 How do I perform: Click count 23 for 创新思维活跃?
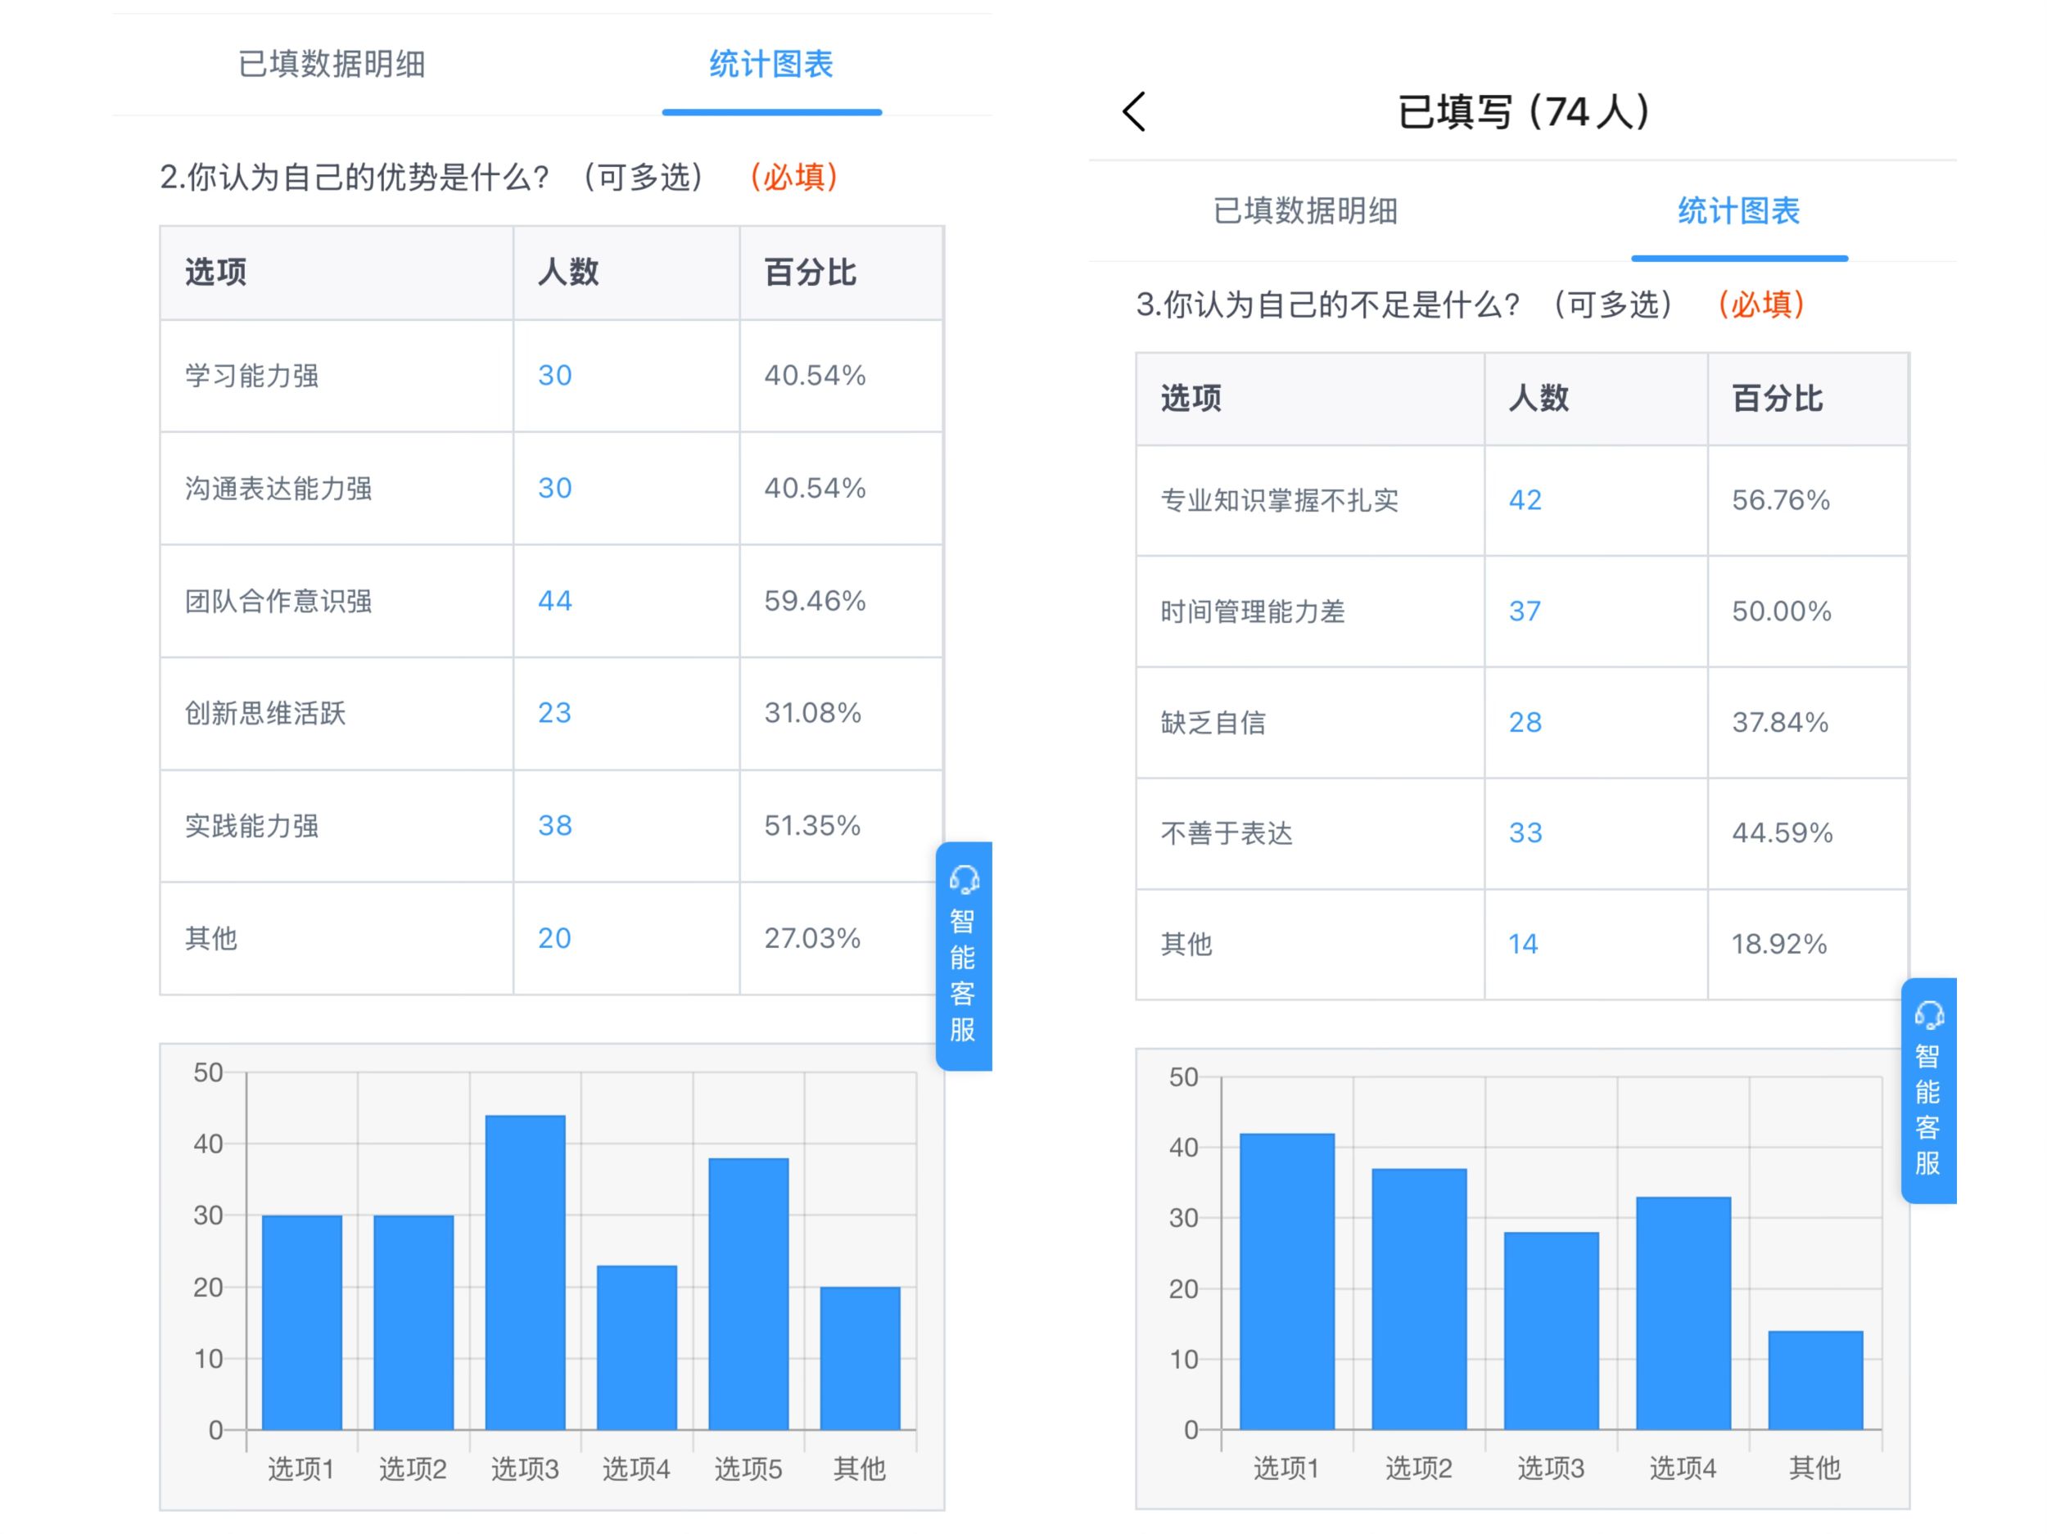[554, 712]
